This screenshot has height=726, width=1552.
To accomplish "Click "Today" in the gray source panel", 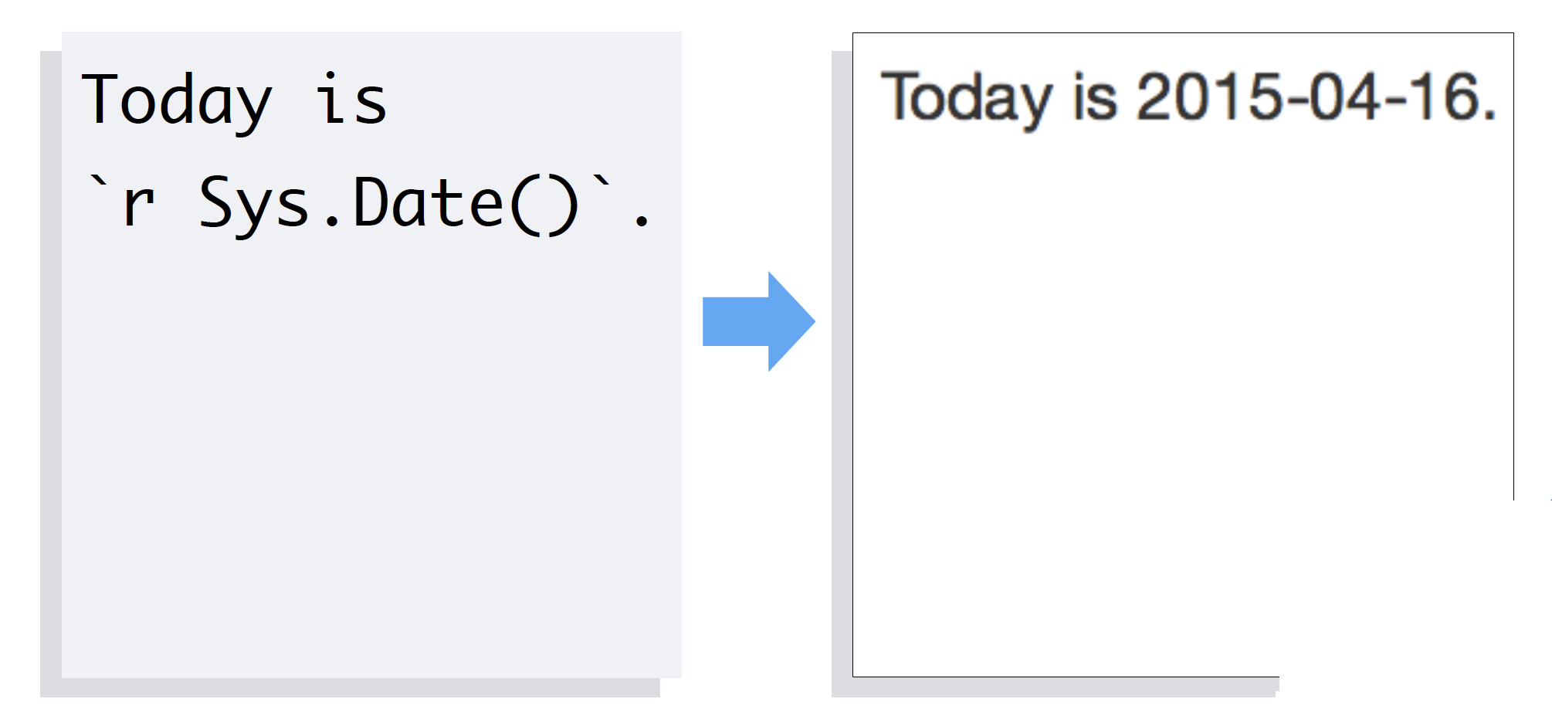I will pyautogui.click(x=177, y=101).
